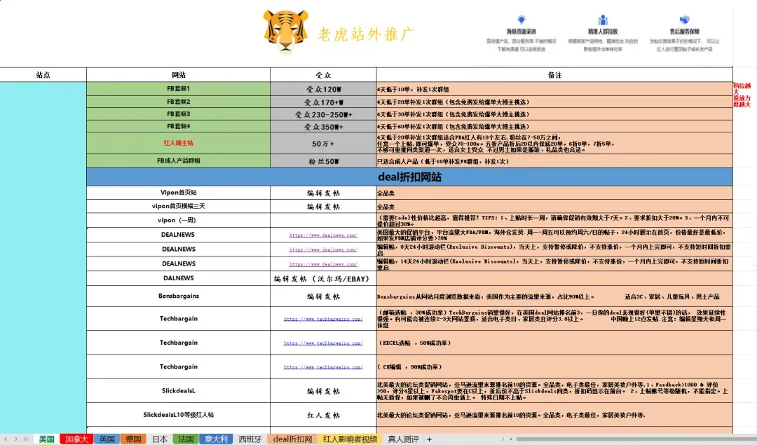Click the （CE编辑，90%成功率）note
This screenshot has height=445, width=757.
coord(554,367)
